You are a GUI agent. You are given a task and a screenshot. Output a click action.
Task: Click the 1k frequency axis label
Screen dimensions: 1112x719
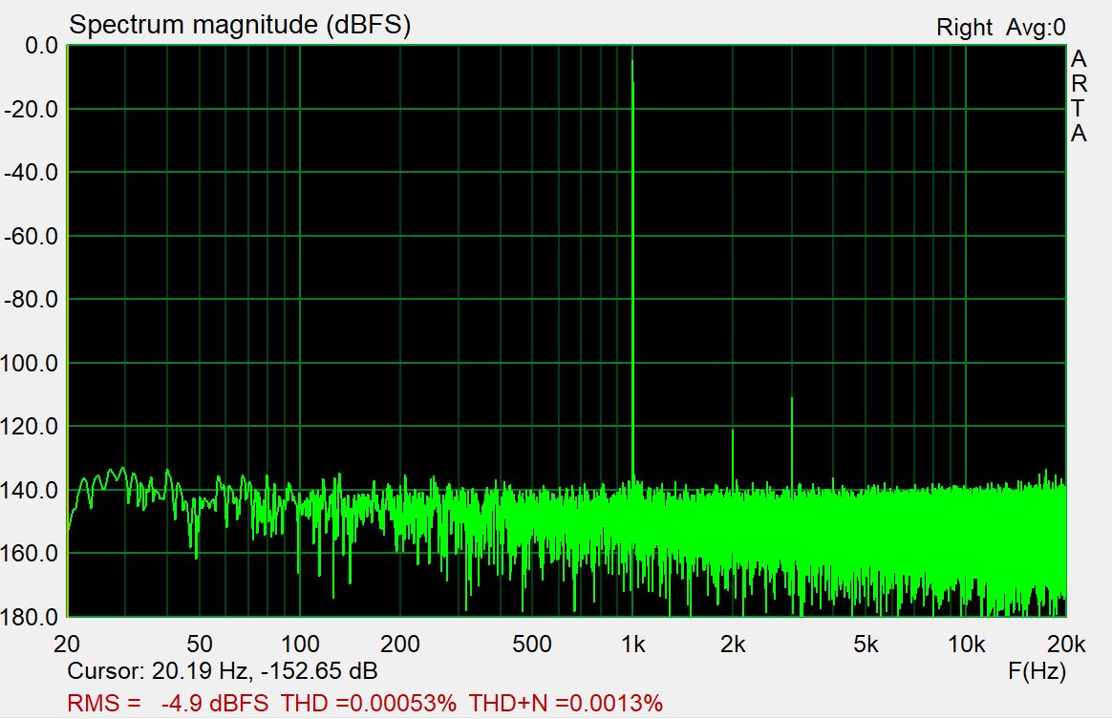tap(633, 644)
